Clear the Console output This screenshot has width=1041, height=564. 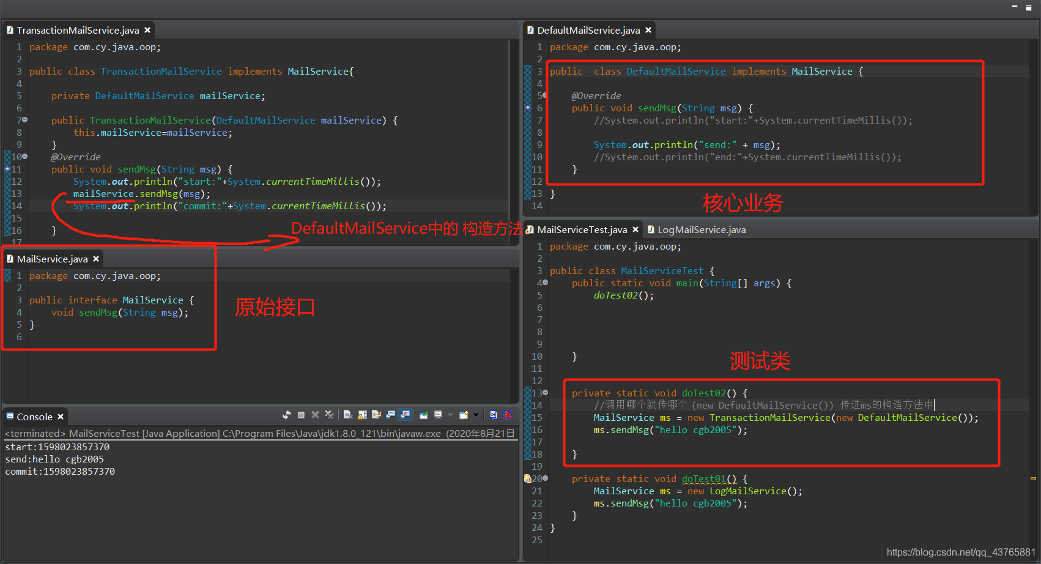coord(348,415)
